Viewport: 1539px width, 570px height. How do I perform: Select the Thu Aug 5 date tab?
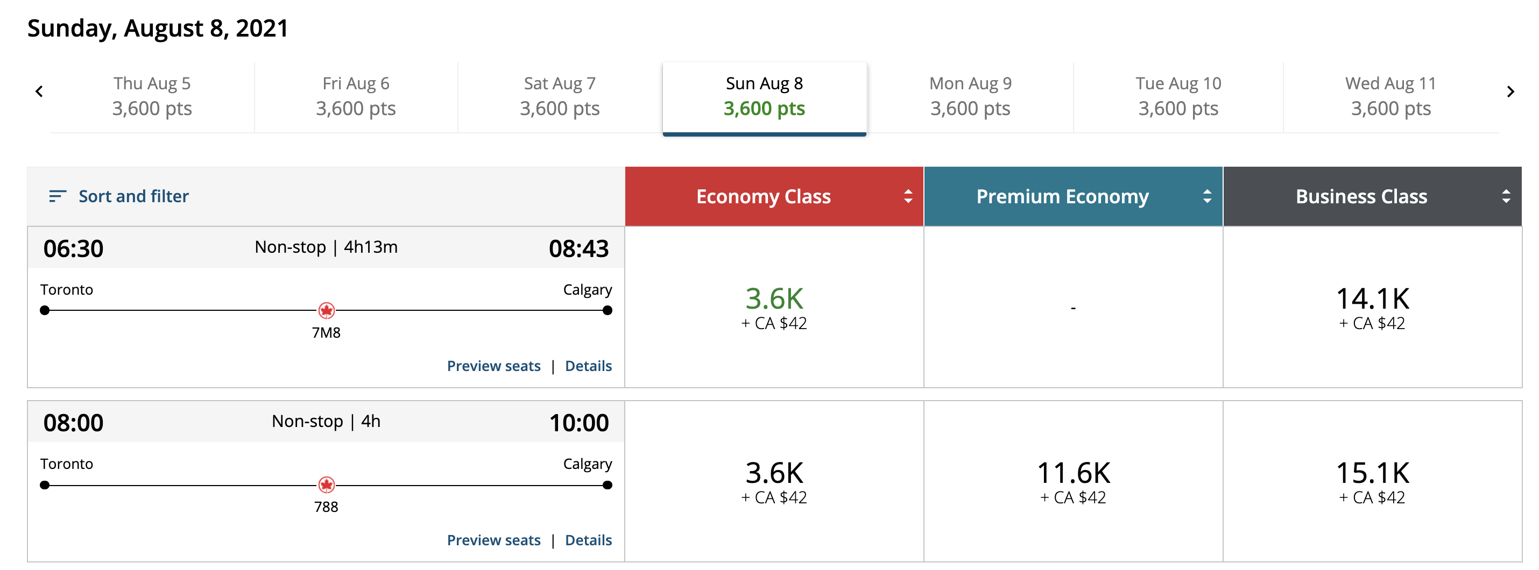point(152,96)
